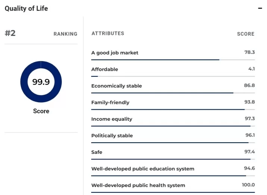Image resolution: width=267 pixels, height=195 pixels.
Task: Click the good job market progress bar
Action: point(173,60)
